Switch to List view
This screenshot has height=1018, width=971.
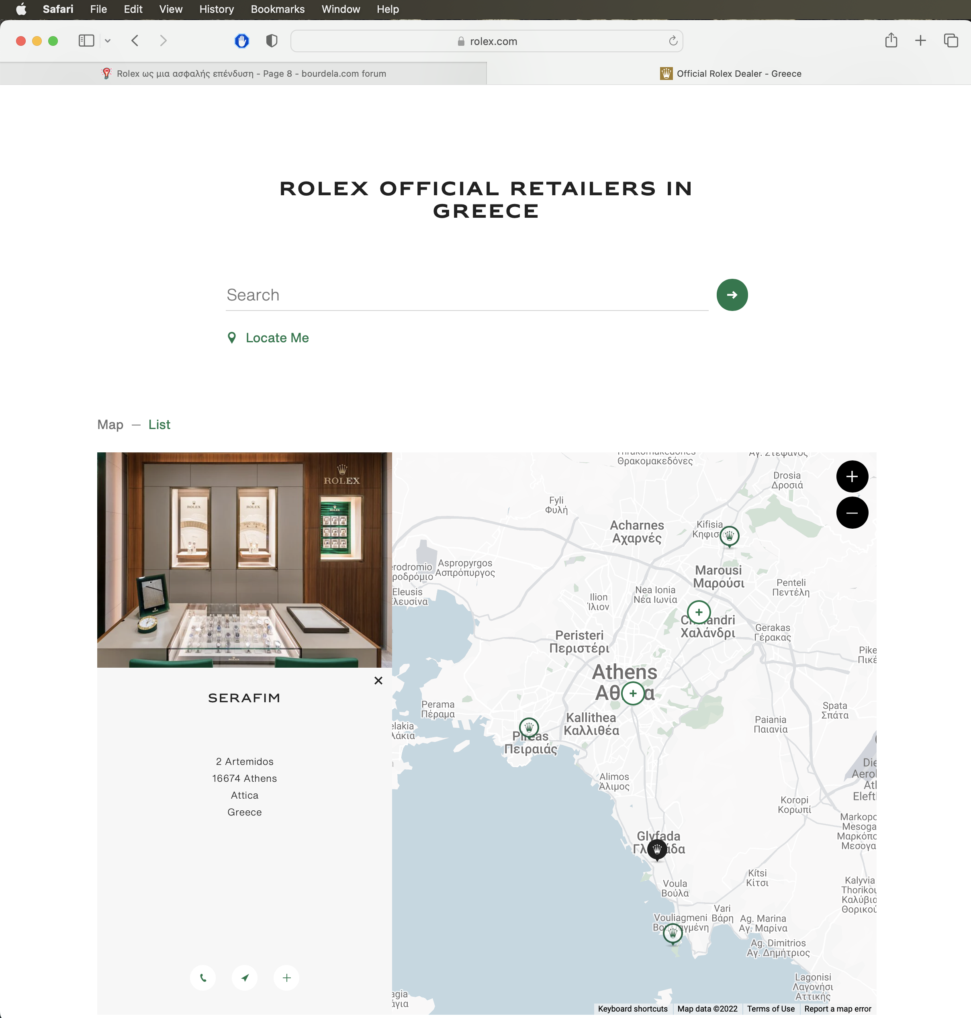(159, 425)
